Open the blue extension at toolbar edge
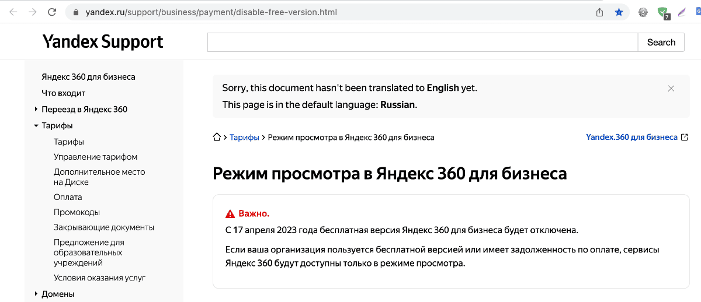Screen dimensions: 701x302 697,12
